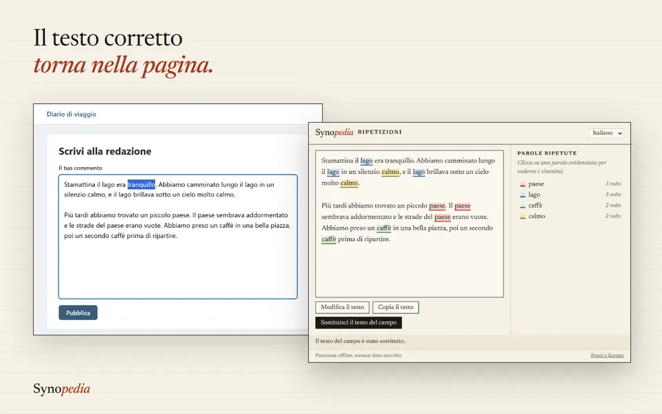
Task: Click highlighted lago before brillava sotto
Action: point(419,172)
